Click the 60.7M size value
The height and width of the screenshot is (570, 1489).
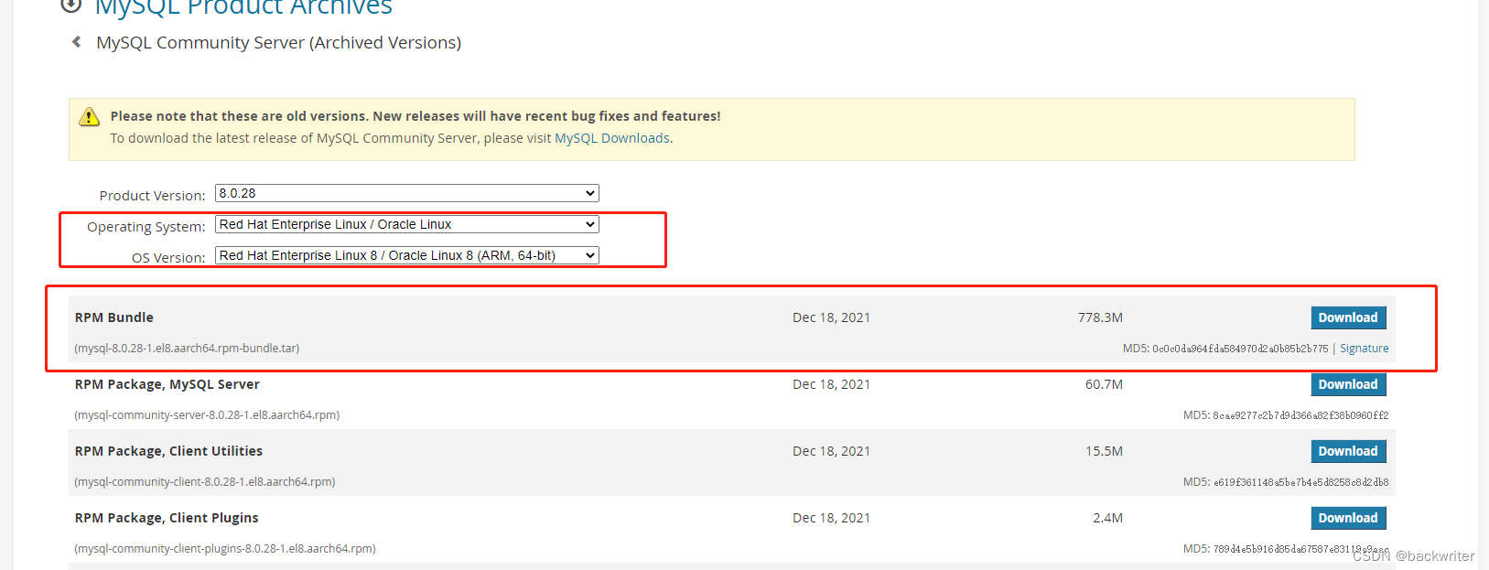tap(1104, 384)
